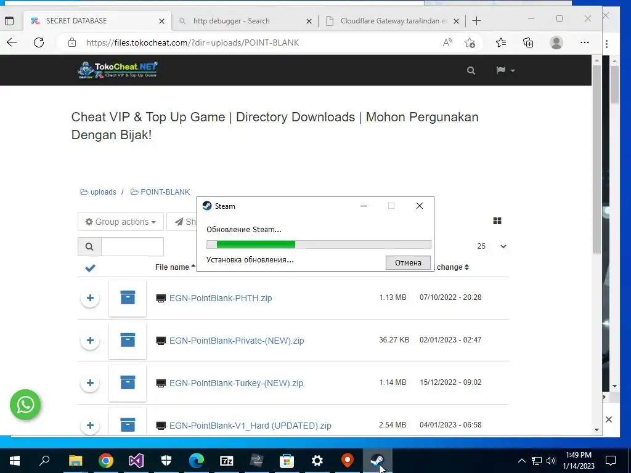Viewport: 631px width, 473px height.
Task: Expand plus for EGN-PointBlank-Turkey-(NEW).zip
Action: tap(90, 383)
